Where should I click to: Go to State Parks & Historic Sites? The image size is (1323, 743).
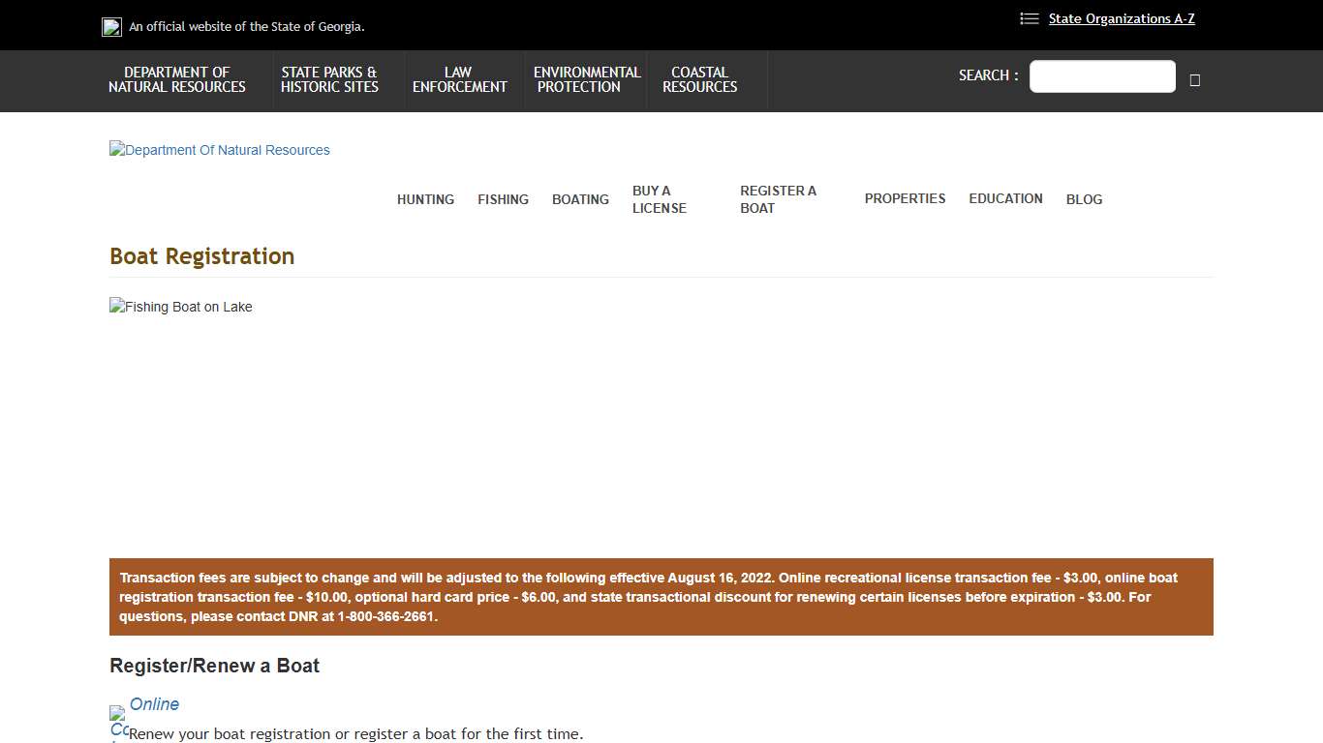click(329, 79)
